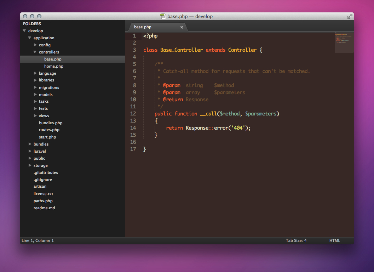
Task: Collapse the develop root folder
Action: [x=24, y=31]
